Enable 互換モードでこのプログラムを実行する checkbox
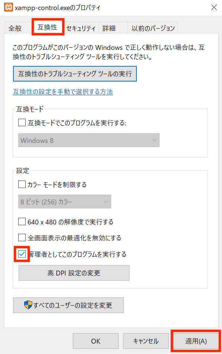Viewport: 222px width, 354px height. pos(22,122)
